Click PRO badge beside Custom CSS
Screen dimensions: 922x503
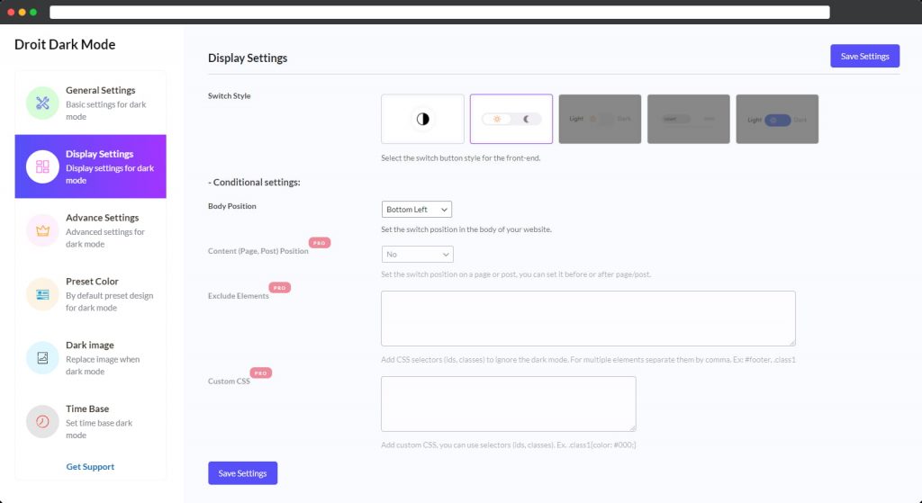pyautogui.click(x=260, y=373)
